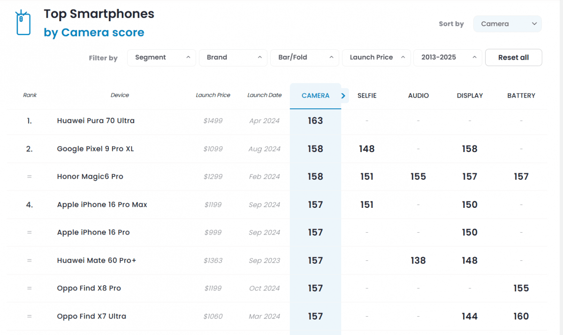
Task: Switch to the SELFIE column tab
Action: tap(367, 96)
